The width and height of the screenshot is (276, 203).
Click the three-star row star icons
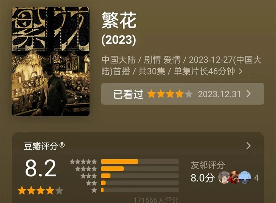tap(89, 176)
